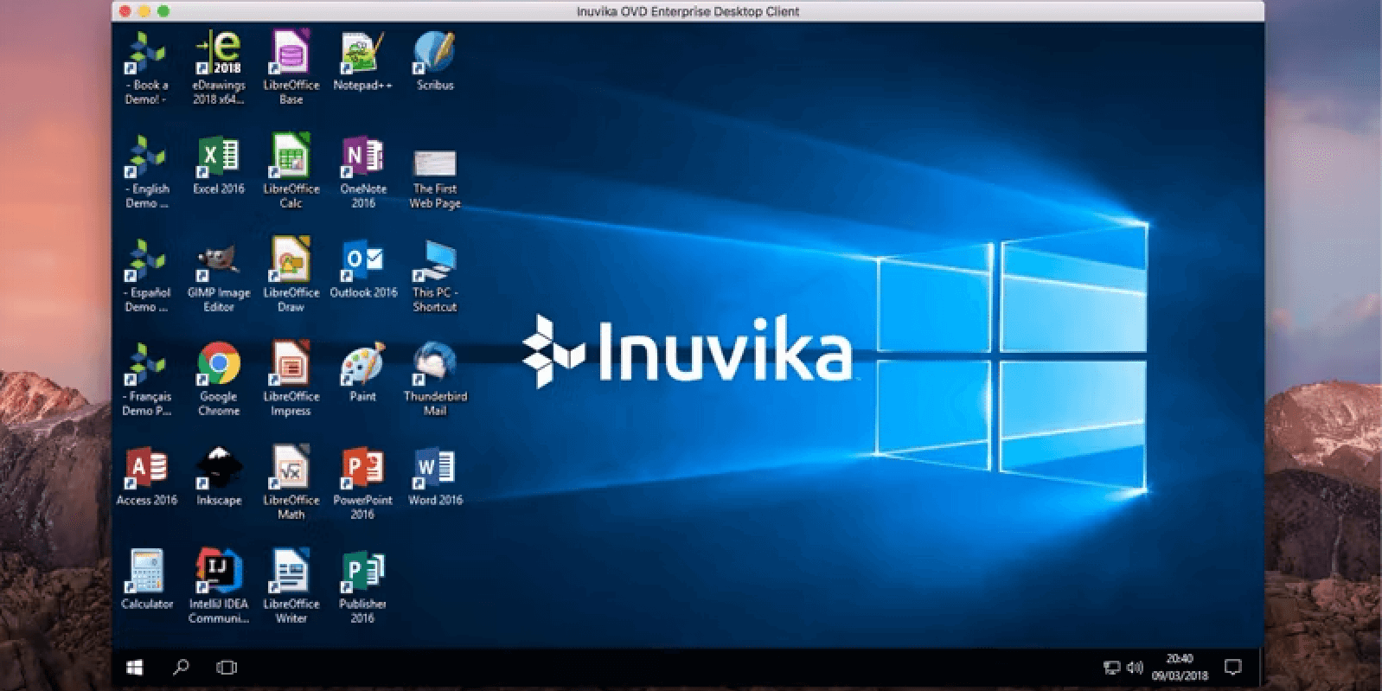Open the Windows Start menu
The width and height of the screenshot is (1382, 691).
pyautogui.click(x=134, y=668)
